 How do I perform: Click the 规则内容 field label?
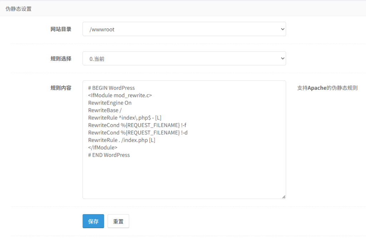[x=61, y=88]
